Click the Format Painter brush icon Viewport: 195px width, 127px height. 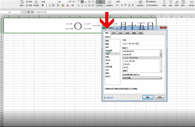[36, 2]
